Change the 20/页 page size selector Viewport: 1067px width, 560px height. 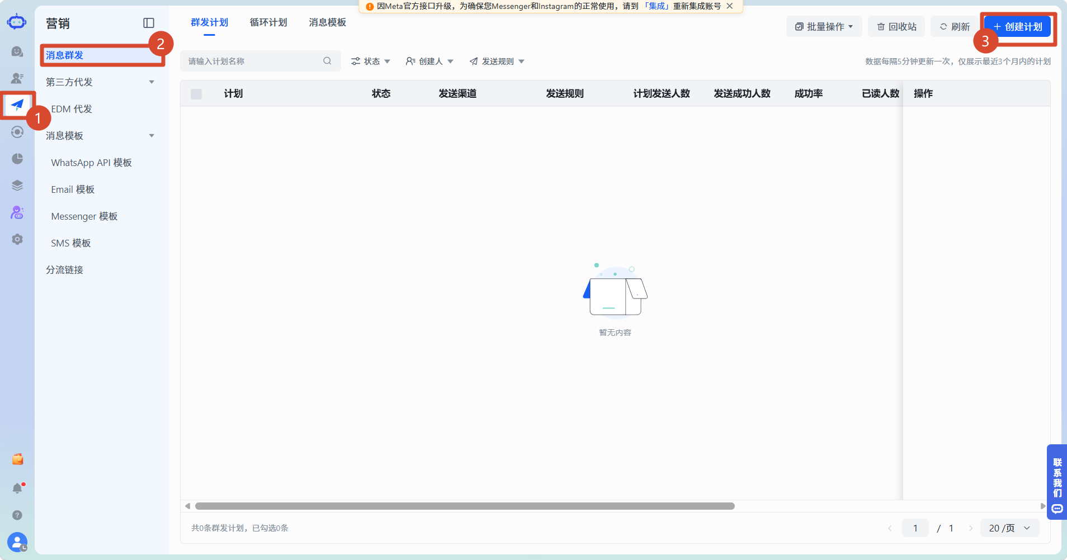(x=1010, y=528)
